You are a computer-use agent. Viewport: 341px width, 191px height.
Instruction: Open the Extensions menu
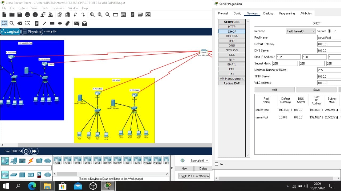58,8
